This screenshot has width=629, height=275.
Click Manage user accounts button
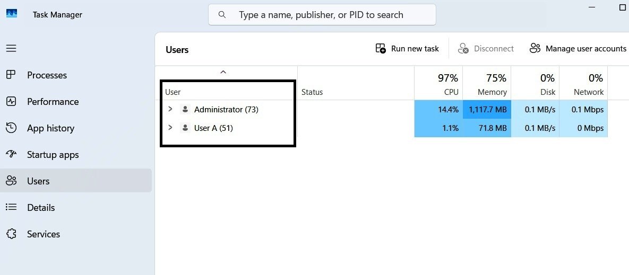[x=578, y=48]
